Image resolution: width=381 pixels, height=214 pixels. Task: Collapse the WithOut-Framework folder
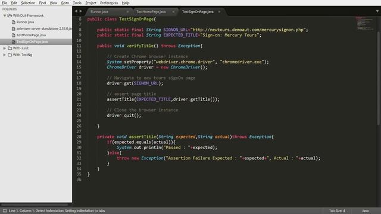5,15
